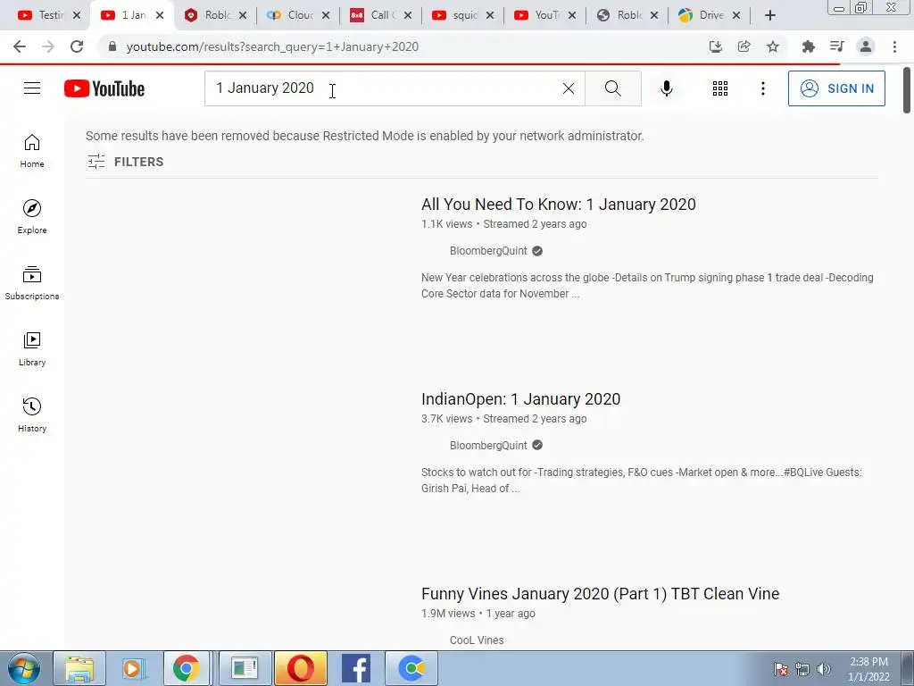
Task: Click the Chrome icon in the taskbar
Action: pos(187,668)
